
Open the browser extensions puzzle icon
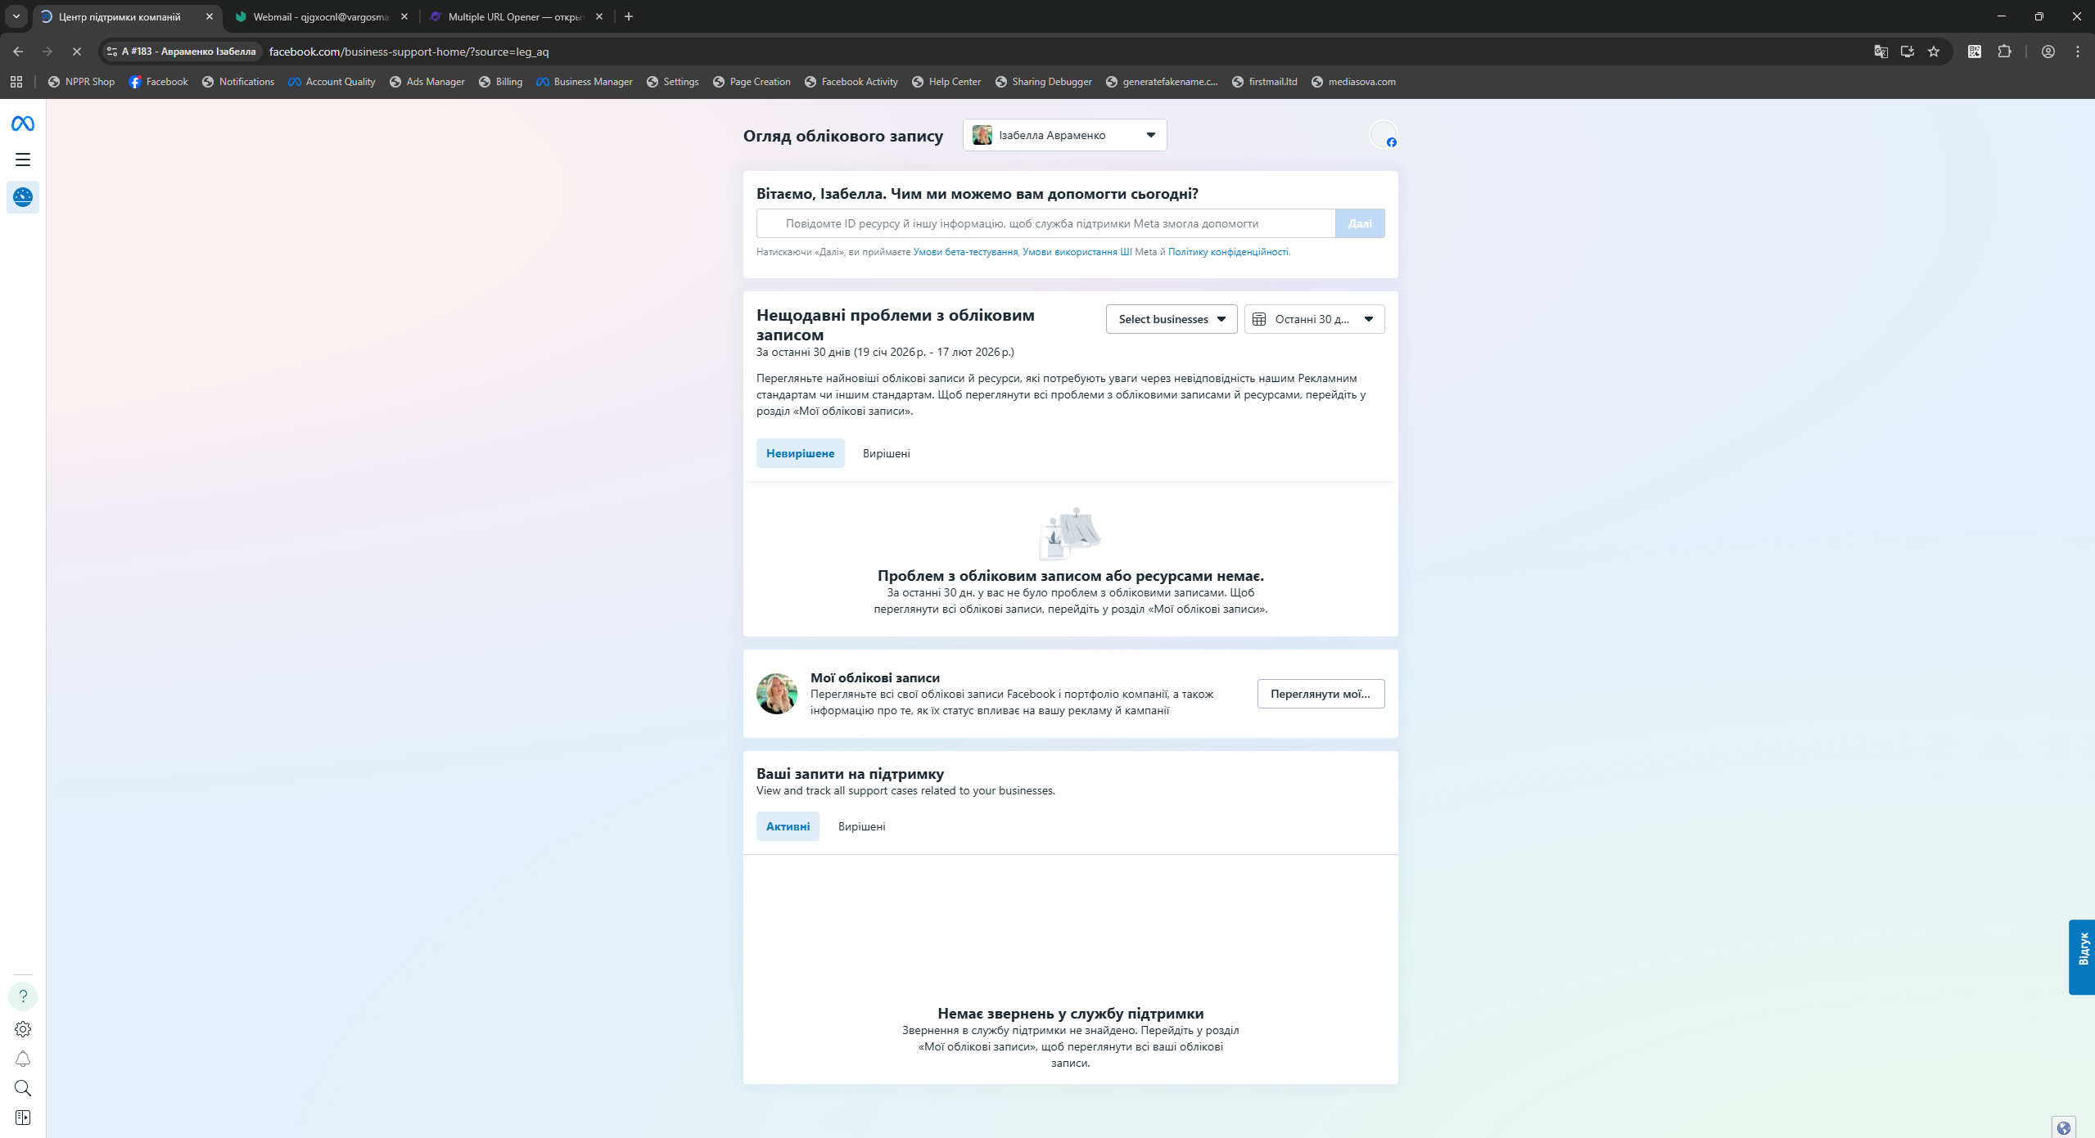point(2004,52)
